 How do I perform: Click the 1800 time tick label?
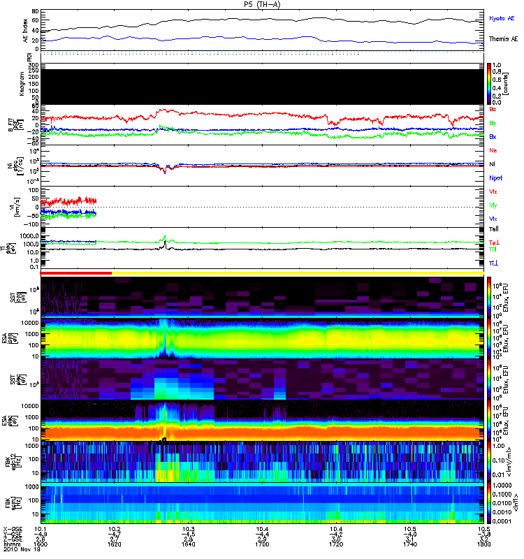point(483,544)
